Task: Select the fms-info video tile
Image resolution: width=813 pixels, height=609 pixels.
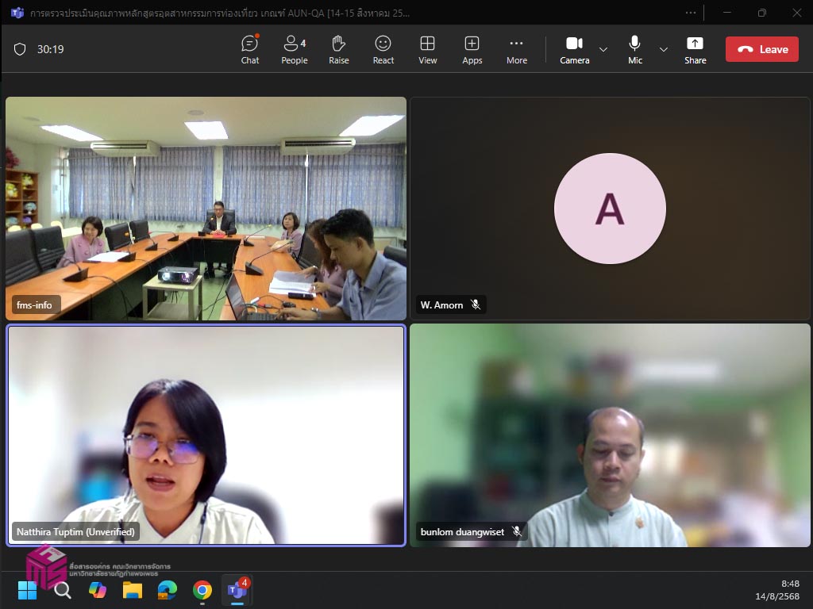Action: pos(206,209)
